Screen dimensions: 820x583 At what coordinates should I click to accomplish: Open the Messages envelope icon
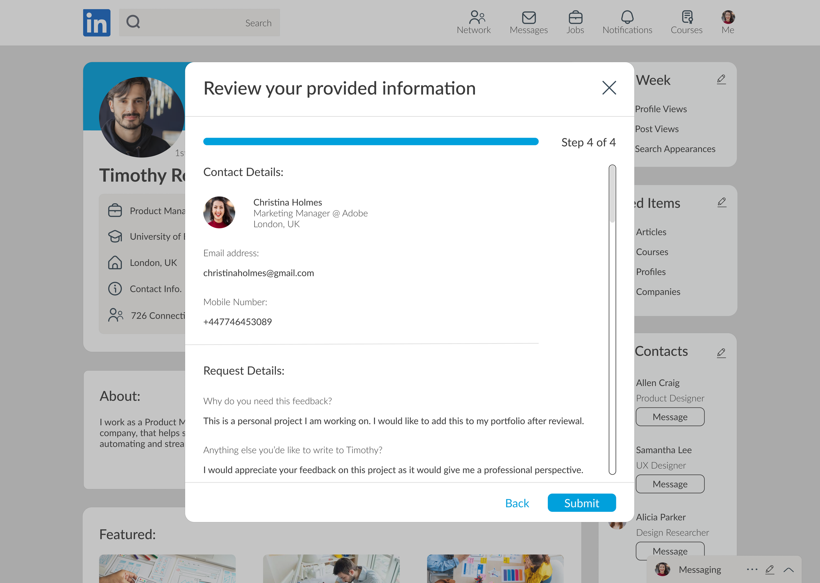point(528,17)
